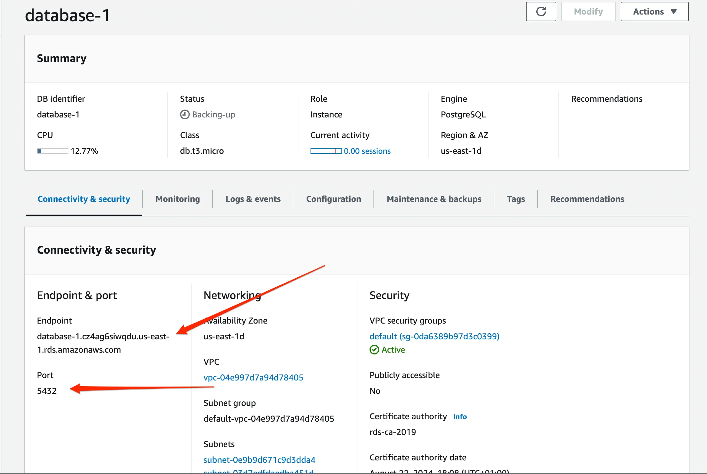707x474 pixels.
Task: Open the Info link next to Certificate authority
Action: coord(459,416)
